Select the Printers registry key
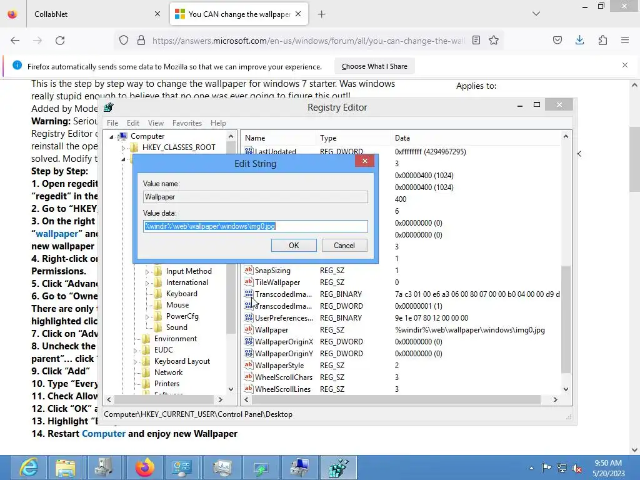Viewport: 640px width, 480px height. [x=166, y=384]
